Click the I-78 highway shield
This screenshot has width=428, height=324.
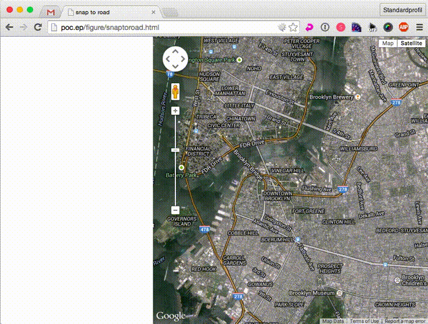click(x=170, y=74)
